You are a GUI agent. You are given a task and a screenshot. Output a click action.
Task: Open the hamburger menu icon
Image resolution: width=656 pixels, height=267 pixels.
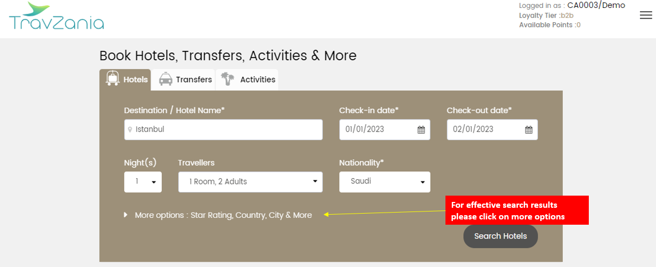click(x=645, y=15)
